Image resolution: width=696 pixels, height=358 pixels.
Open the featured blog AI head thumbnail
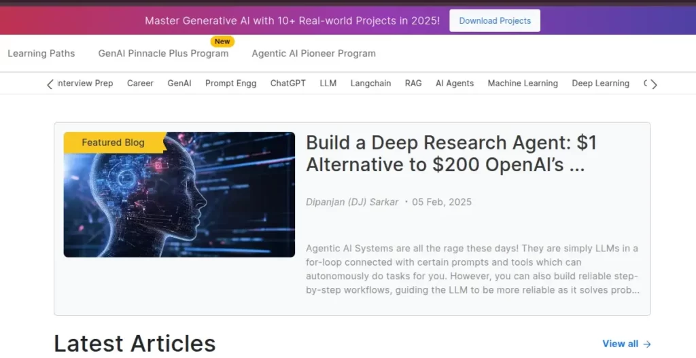click(179, 194)
